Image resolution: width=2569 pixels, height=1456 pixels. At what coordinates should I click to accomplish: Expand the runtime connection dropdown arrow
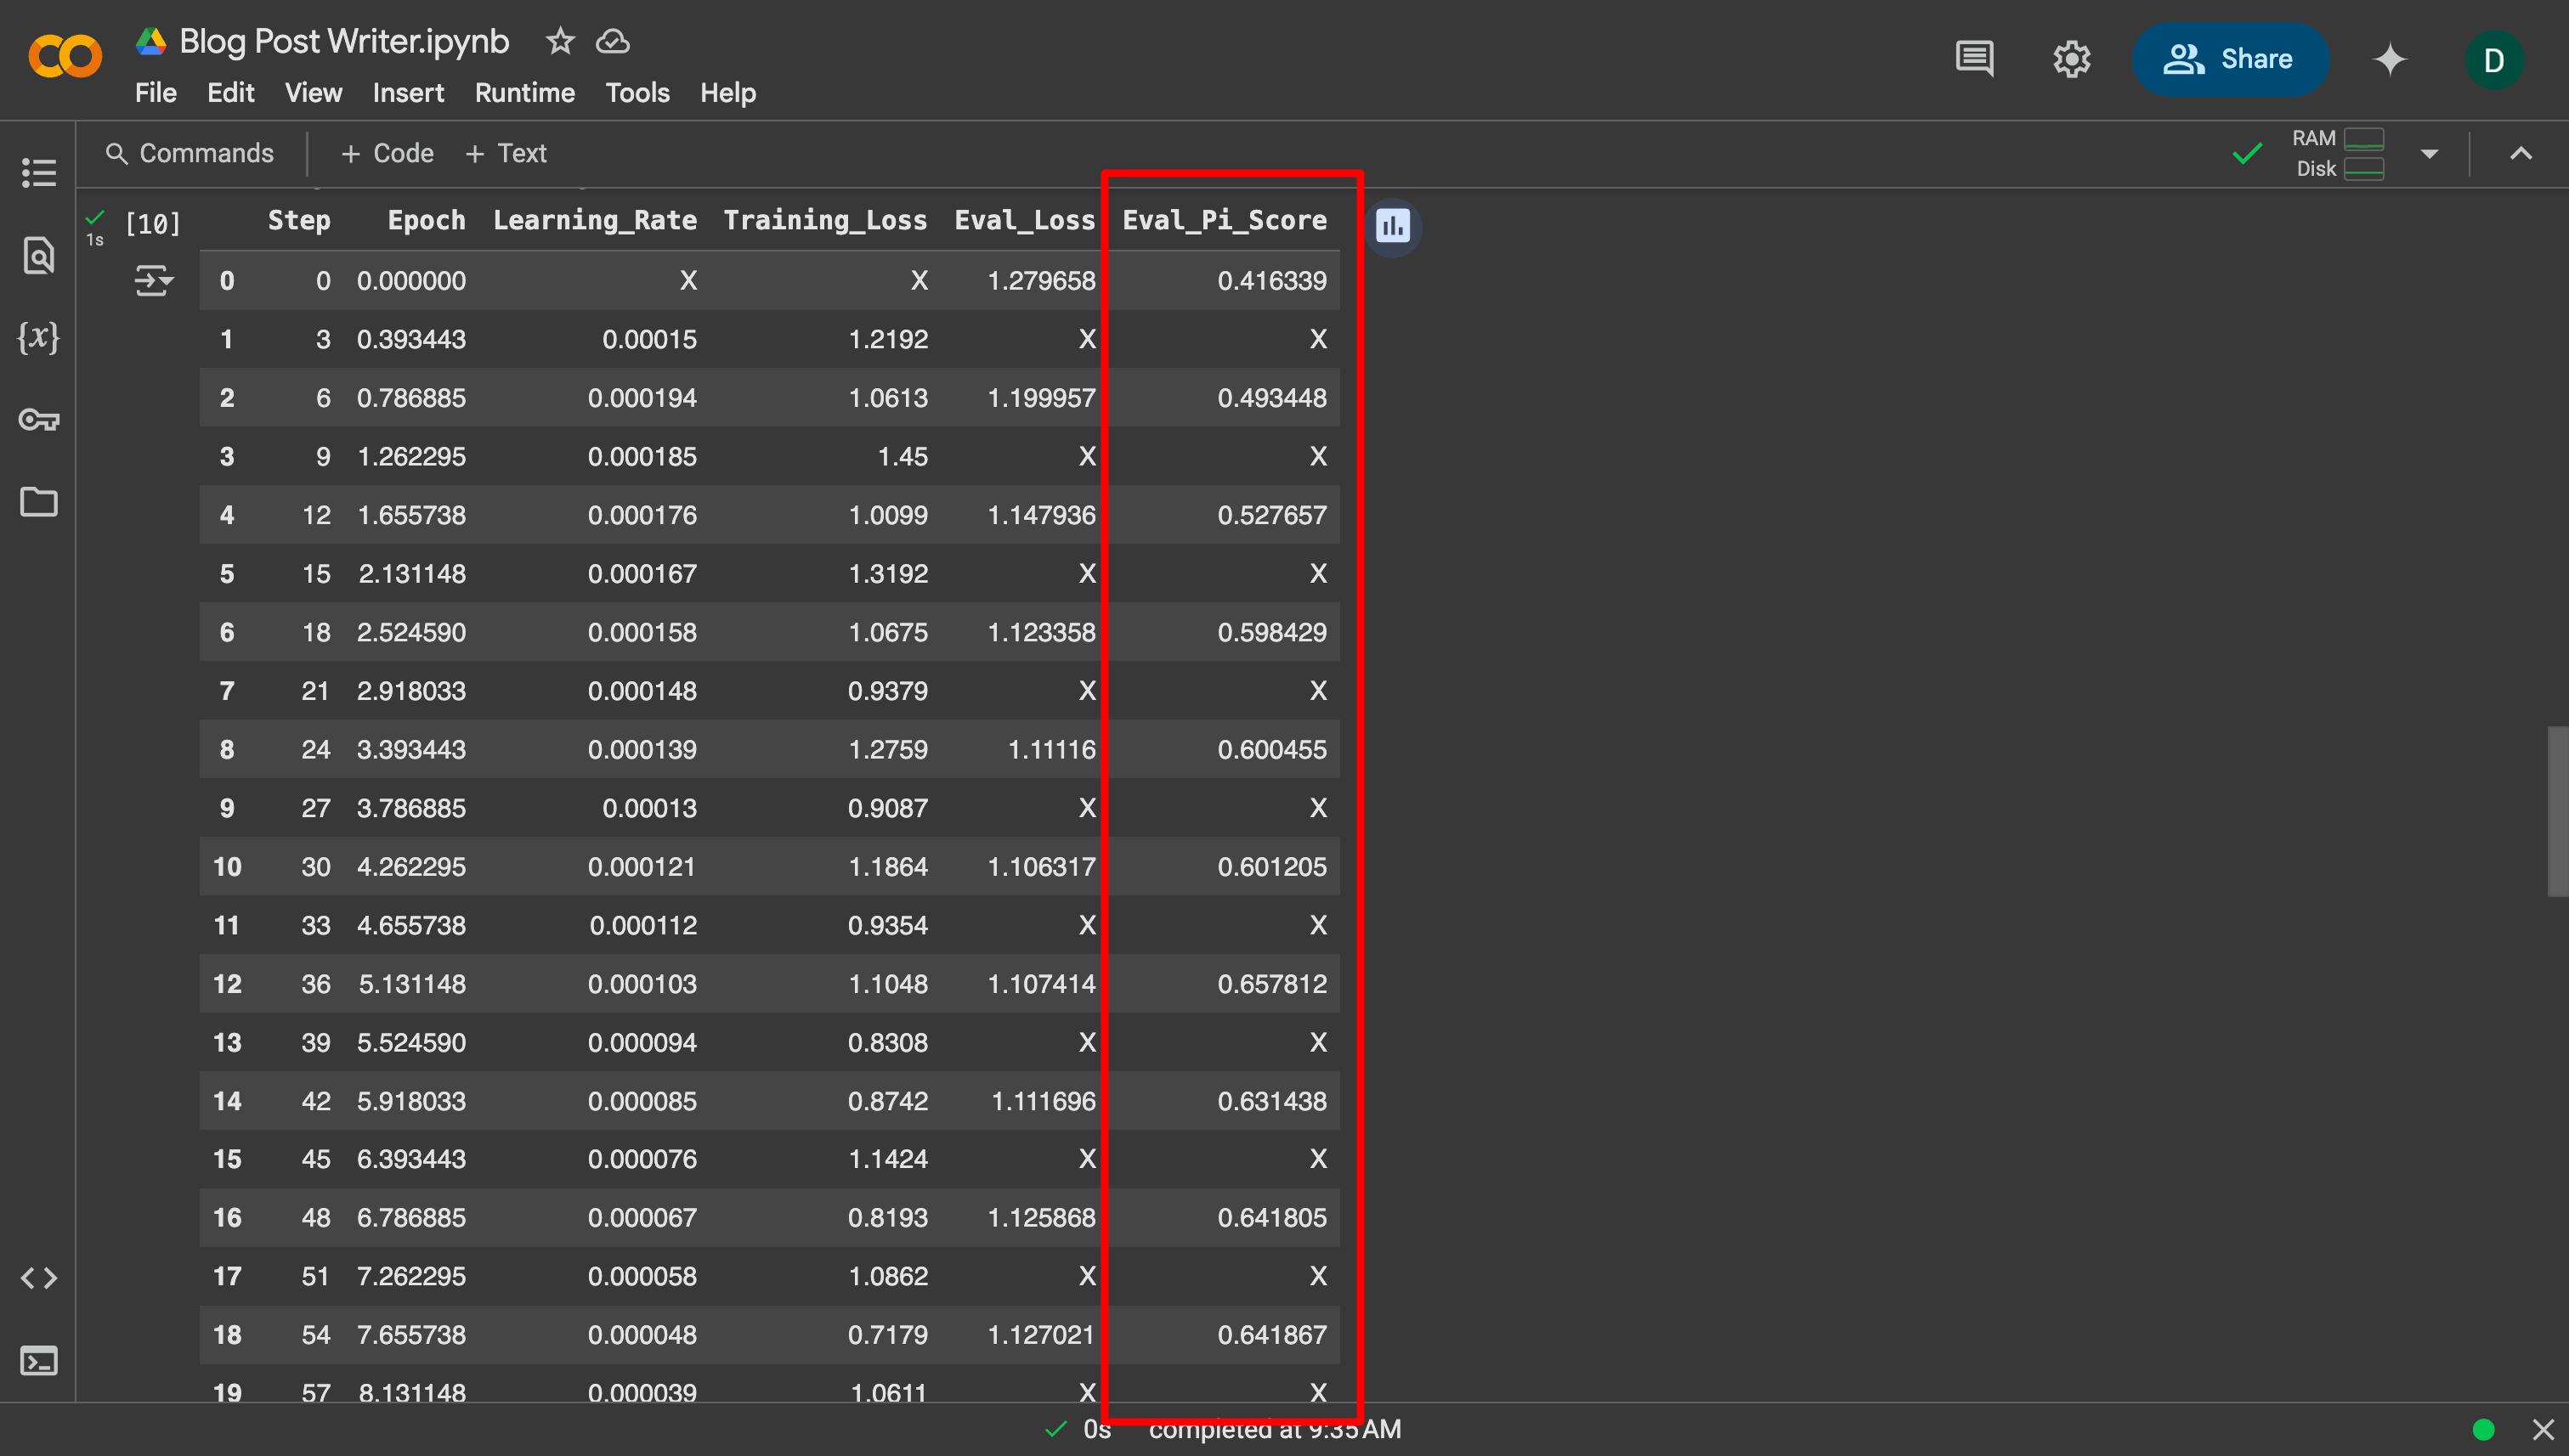tap(2429, 153)
